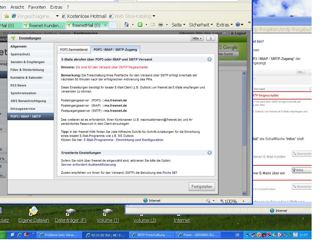Open 'Spamschutz' settings in the sidebar
Viewport: 333px width, 249px height.
31,54
